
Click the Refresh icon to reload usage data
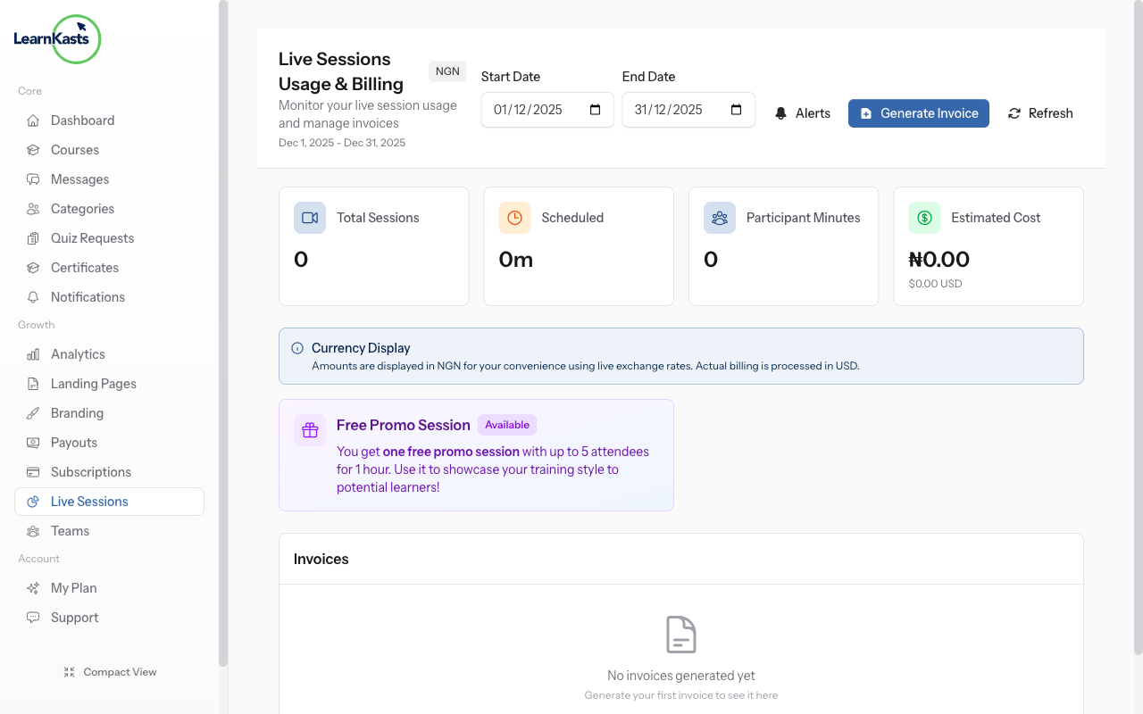pos(1014,113)
